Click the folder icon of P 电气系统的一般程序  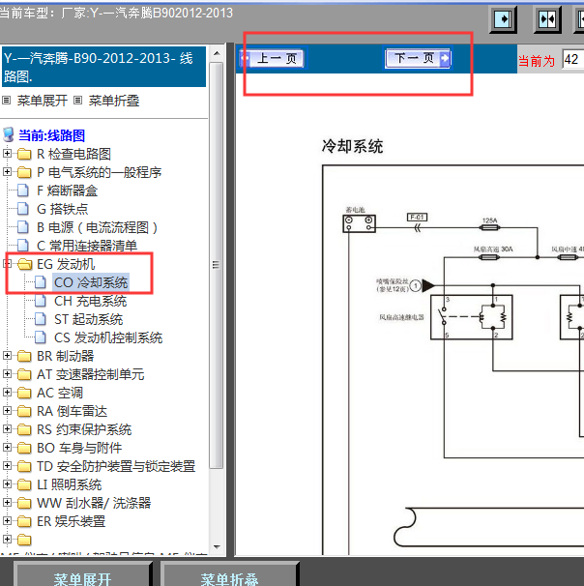(24, 172)
